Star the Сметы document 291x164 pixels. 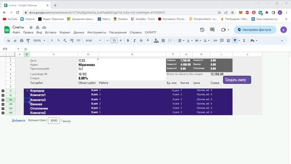click(x=31, y=27)
